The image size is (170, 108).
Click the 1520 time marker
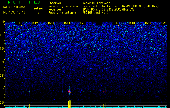(x=164, y=23)
